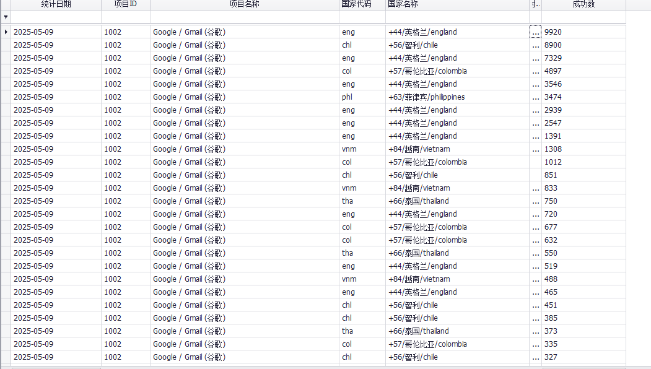Image resolution: width=651 pixels, height=369 pixels.
Task: Open the ellipsis button in the 720 row
Action: 536,214
